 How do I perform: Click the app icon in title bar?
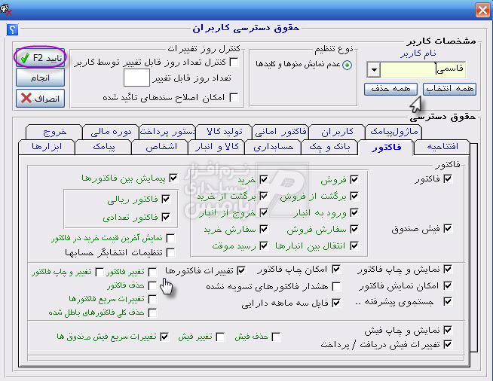tap(6, 10)
